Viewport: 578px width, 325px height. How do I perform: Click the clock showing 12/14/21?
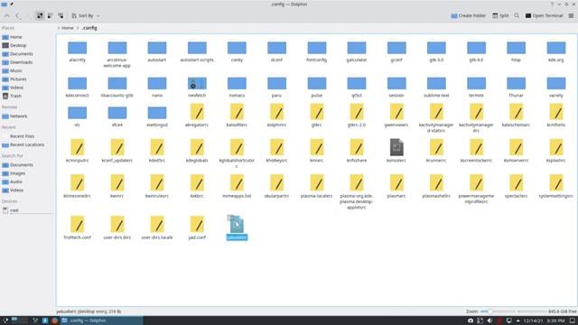[x=544, y=321]
